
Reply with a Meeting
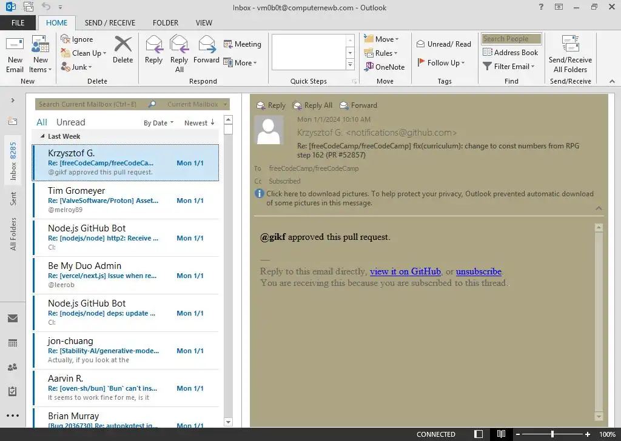coord(243,44)
